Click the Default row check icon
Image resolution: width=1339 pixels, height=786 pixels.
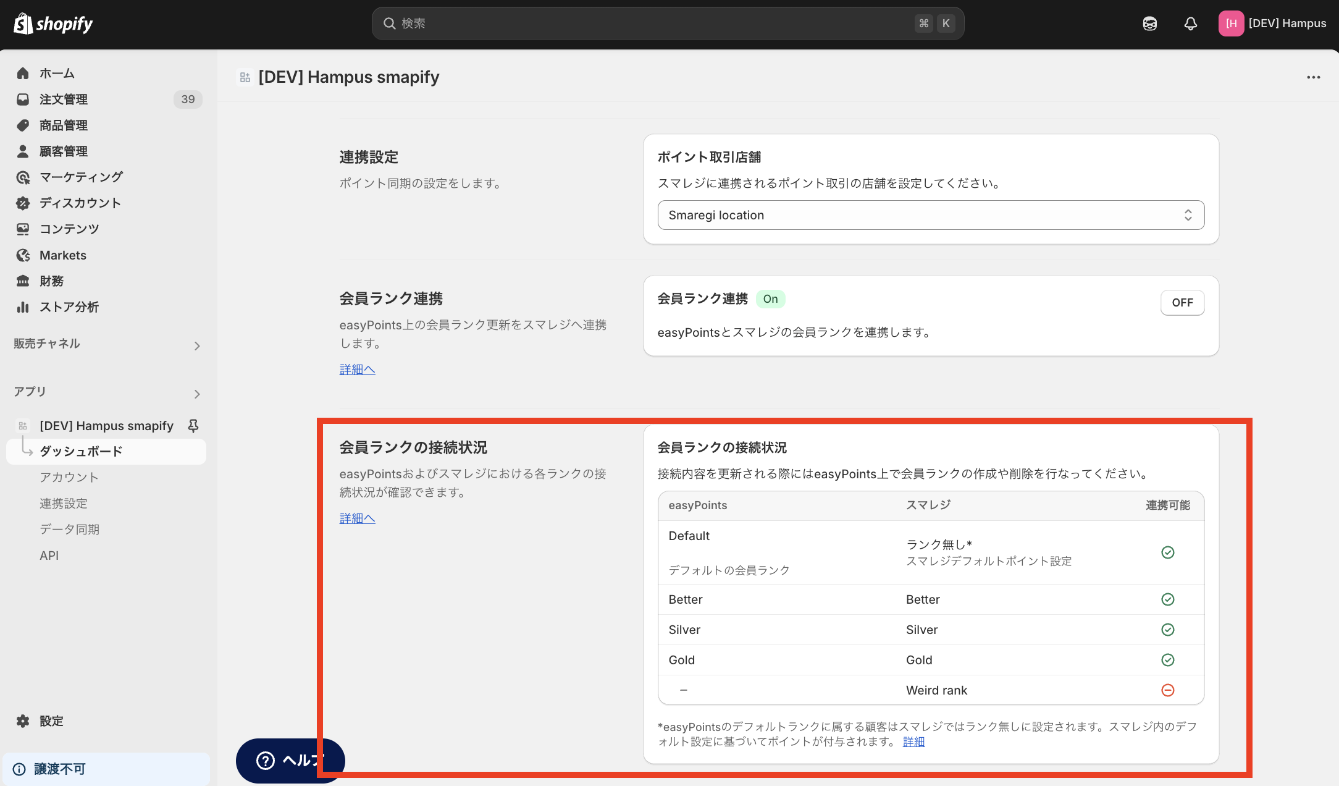tap(1167, 552)
